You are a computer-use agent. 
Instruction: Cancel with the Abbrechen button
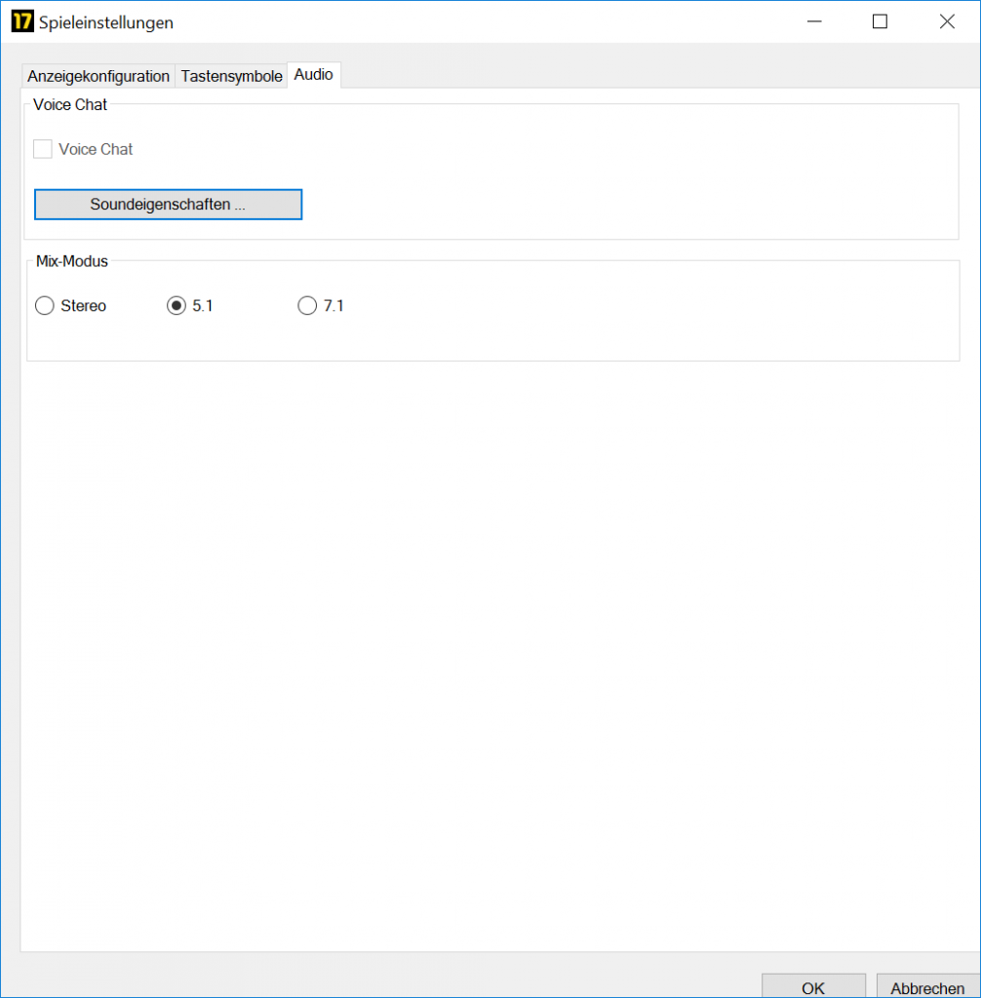pyautogui.click(x=927, y=986)
